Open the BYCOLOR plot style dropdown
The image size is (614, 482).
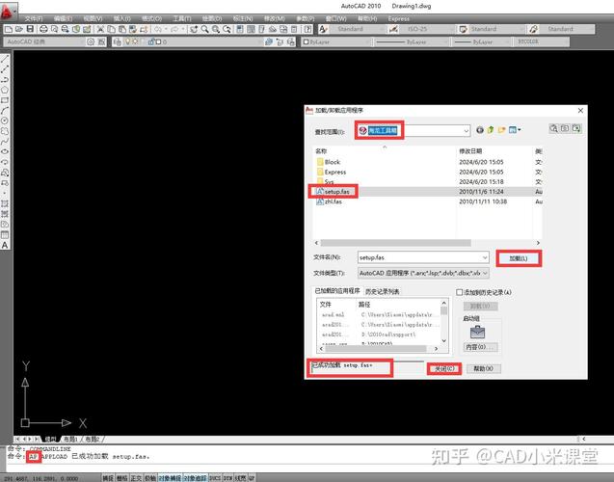542,41
